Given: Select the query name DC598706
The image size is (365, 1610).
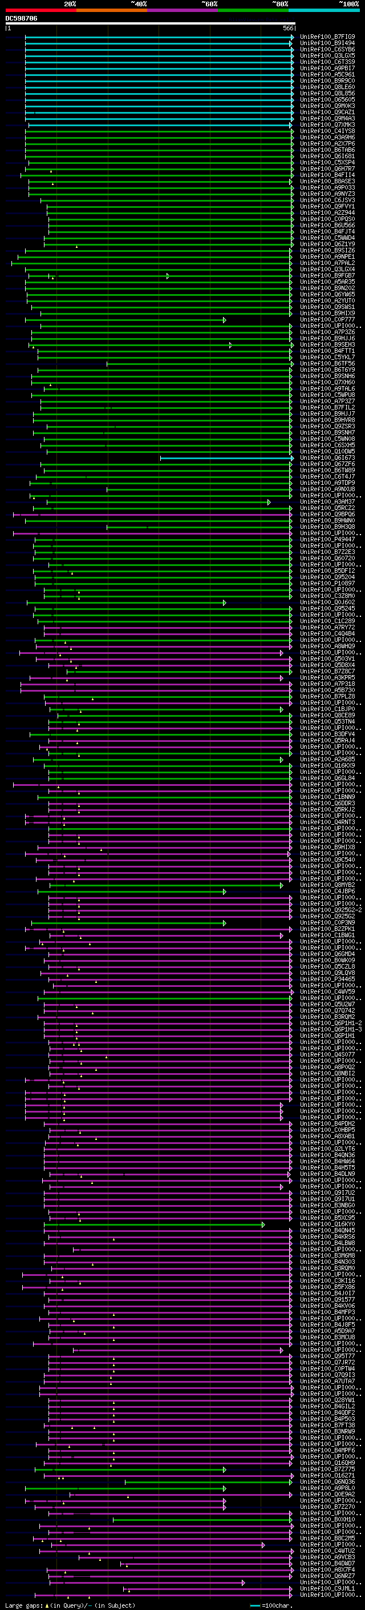Looking at the screenshot, I should pos(21,19).
